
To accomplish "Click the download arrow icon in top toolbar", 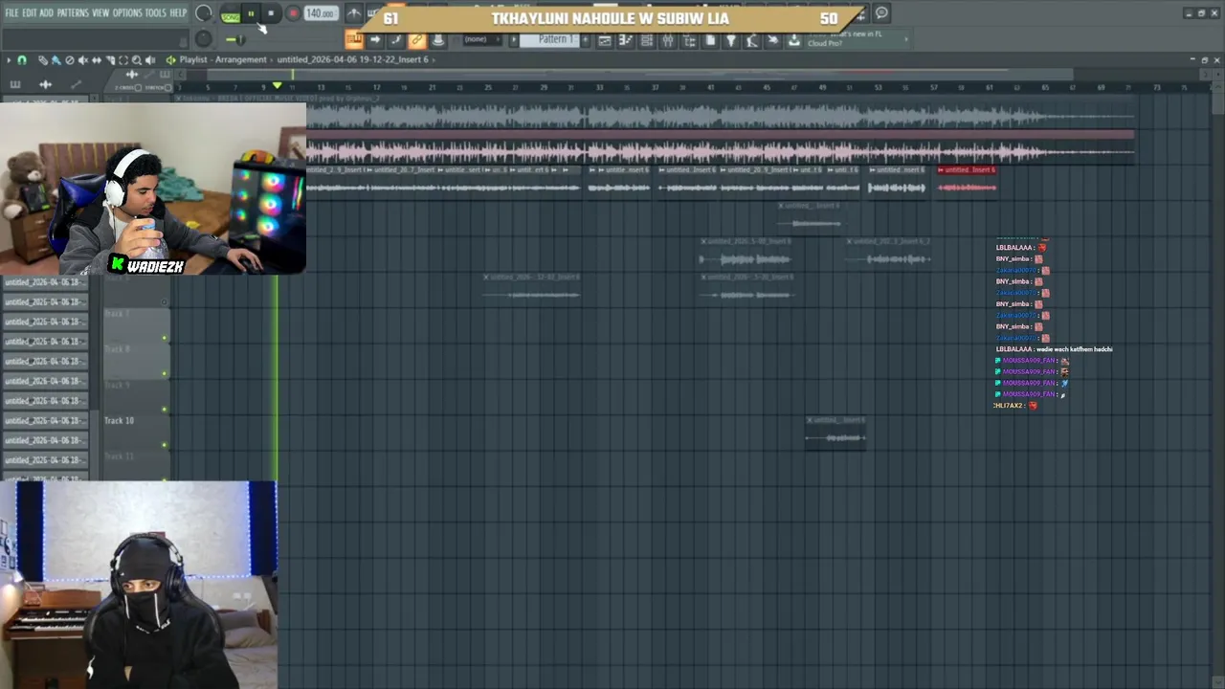I will point(793,40).
